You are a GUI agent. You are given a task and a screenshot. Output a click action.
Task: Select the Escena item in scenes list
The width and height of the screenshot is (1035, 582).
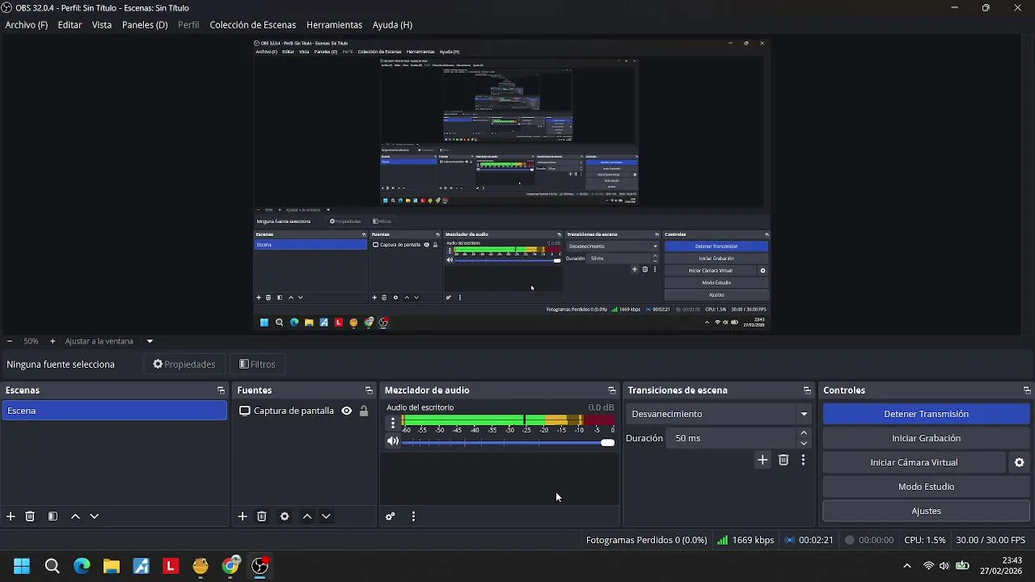[x=114, y=411]
